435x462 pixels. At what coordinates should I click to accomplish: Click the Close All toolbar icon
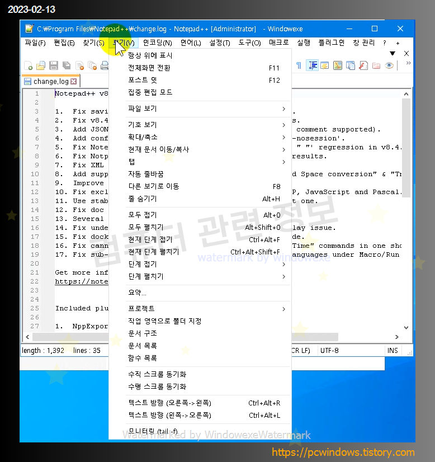pyautogui.click(x=92, y=65)
